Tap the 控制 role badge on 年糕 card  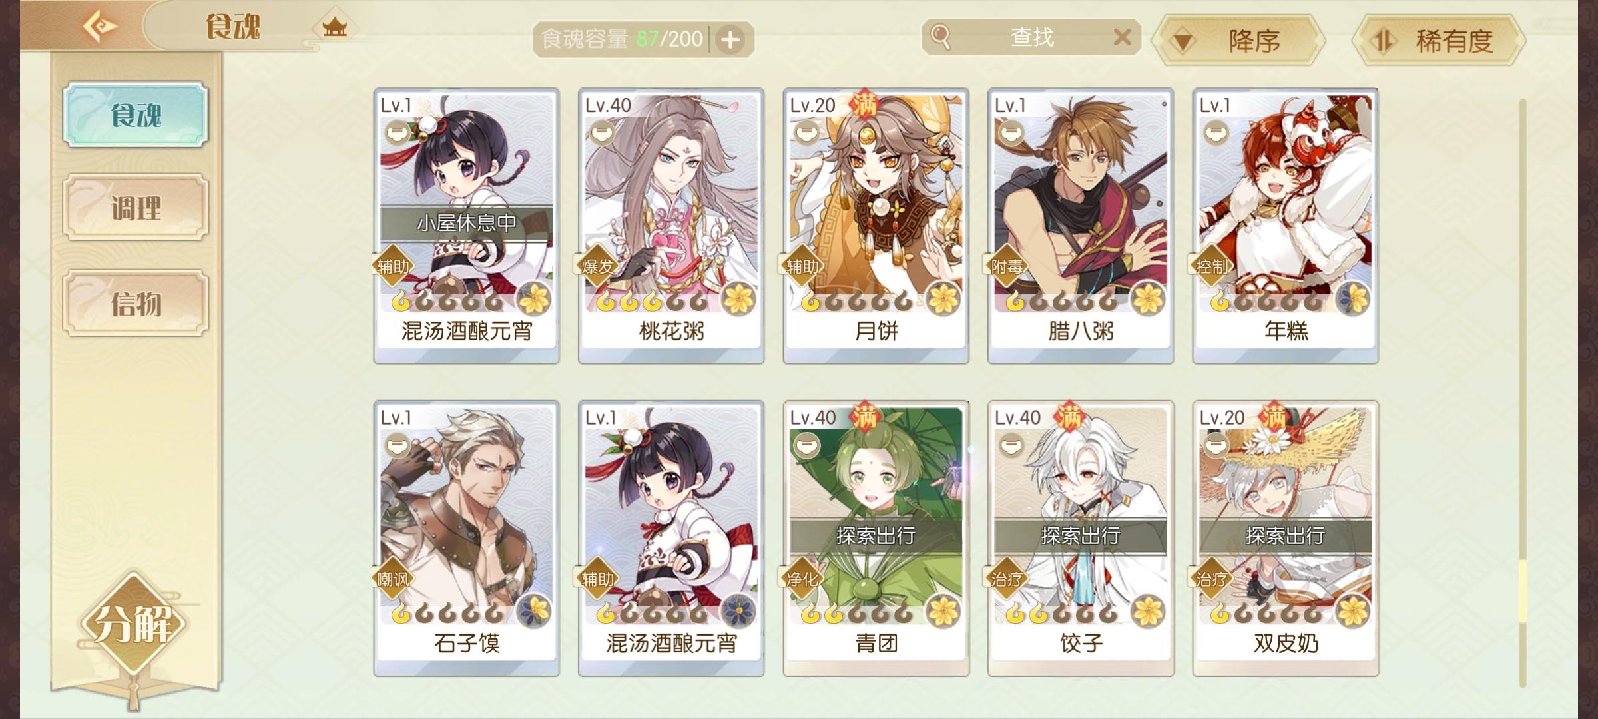(1212, 266)
